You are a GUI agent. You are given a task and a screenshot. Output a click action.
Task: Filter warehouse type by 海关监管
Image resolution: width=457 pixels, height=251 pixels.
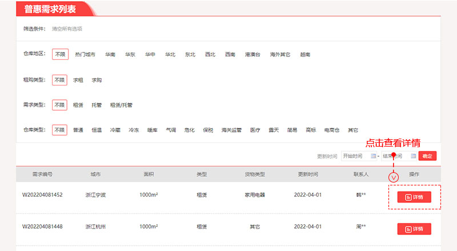coord(232,130)
